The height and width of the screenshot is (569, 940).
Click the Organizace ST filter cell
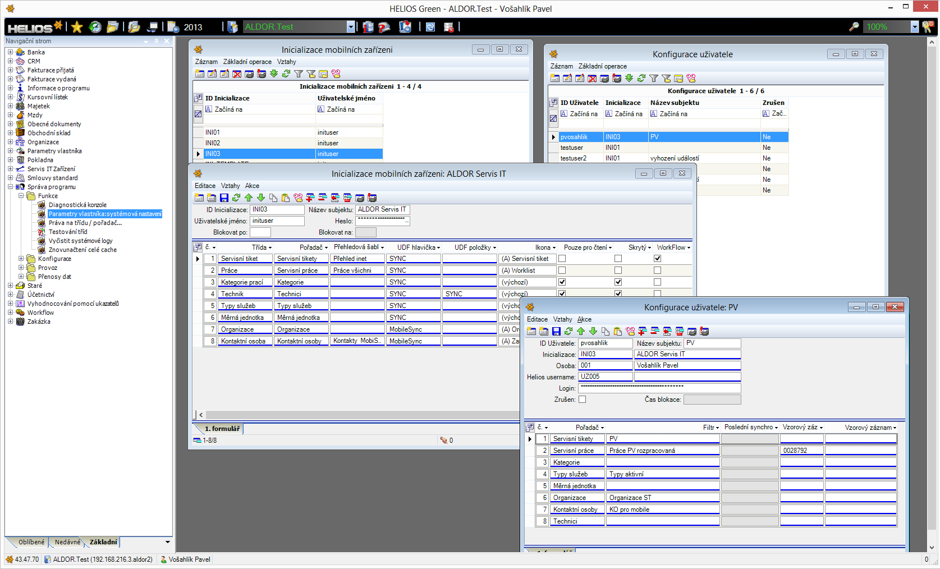(x=663, y=498)
